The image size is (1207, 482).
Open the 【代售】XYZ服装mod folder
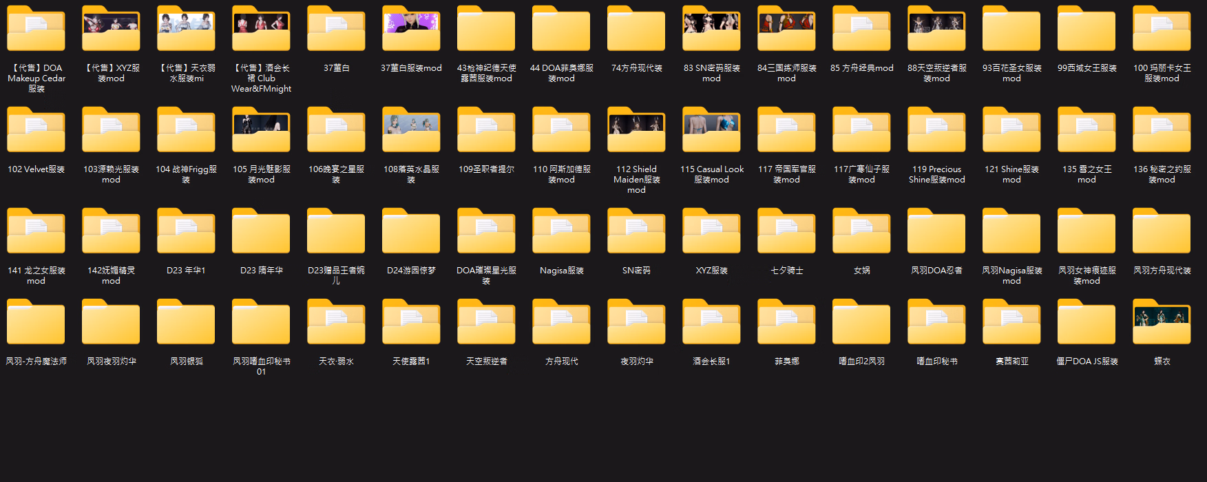pos(111,29)
